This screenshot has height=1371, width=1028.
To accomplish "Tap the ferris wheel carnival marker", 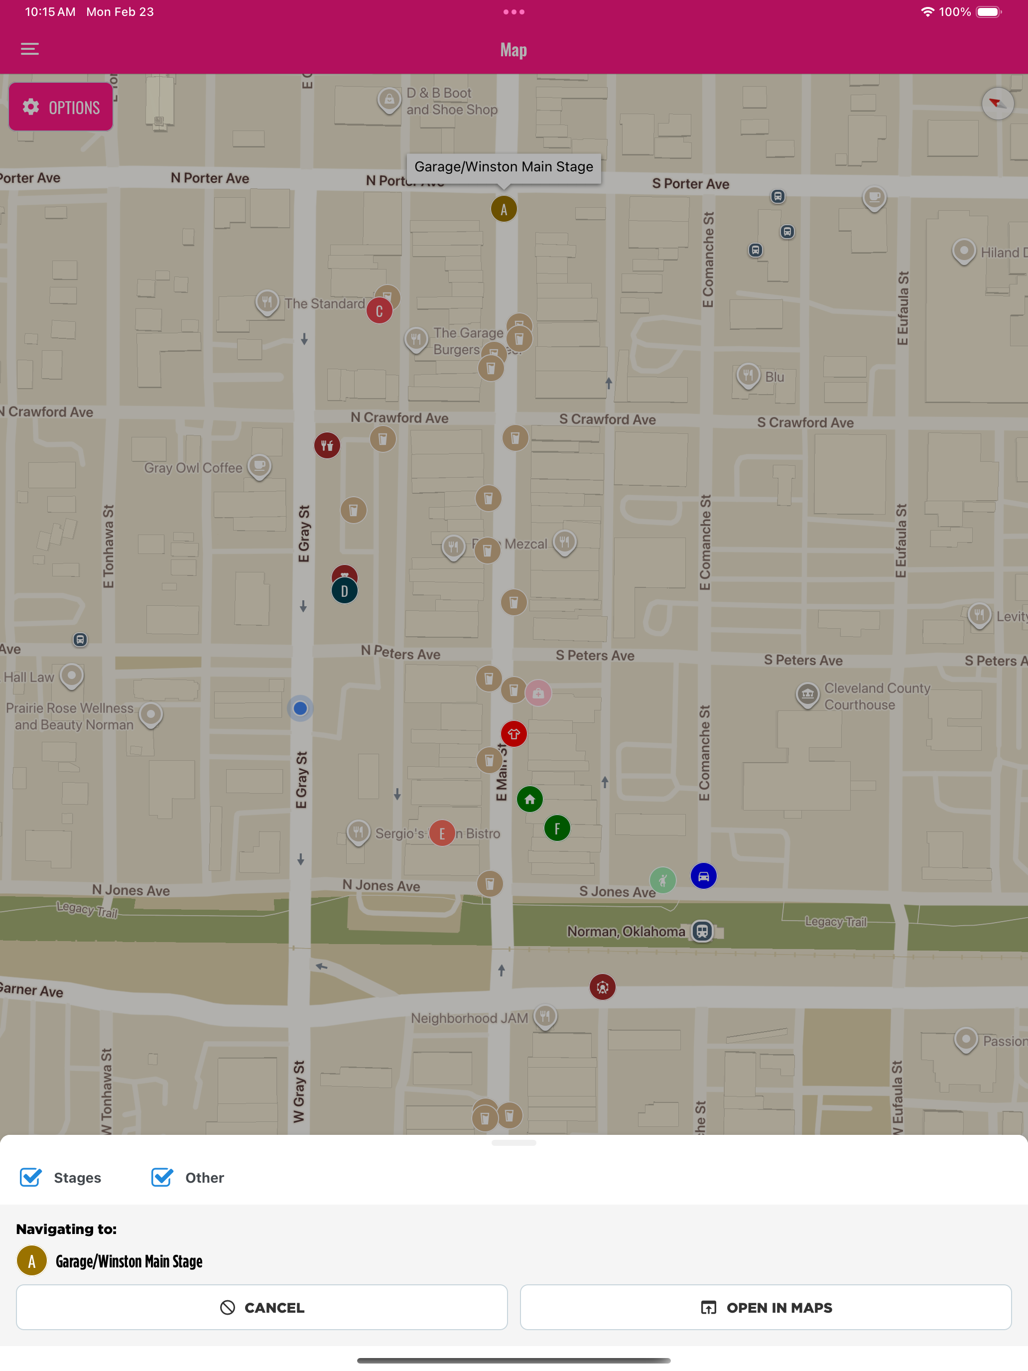I will coord(602,987).
